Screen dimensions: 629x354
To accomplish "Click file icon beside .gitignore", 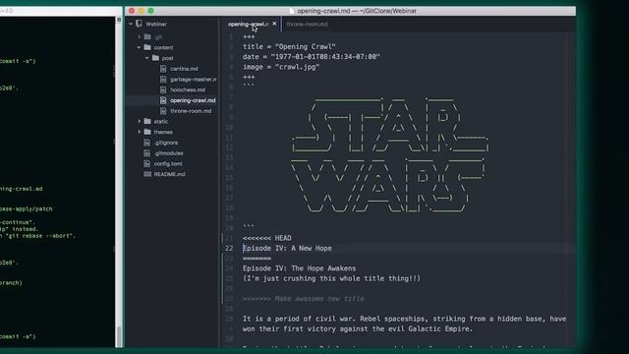I will [146, 143].
